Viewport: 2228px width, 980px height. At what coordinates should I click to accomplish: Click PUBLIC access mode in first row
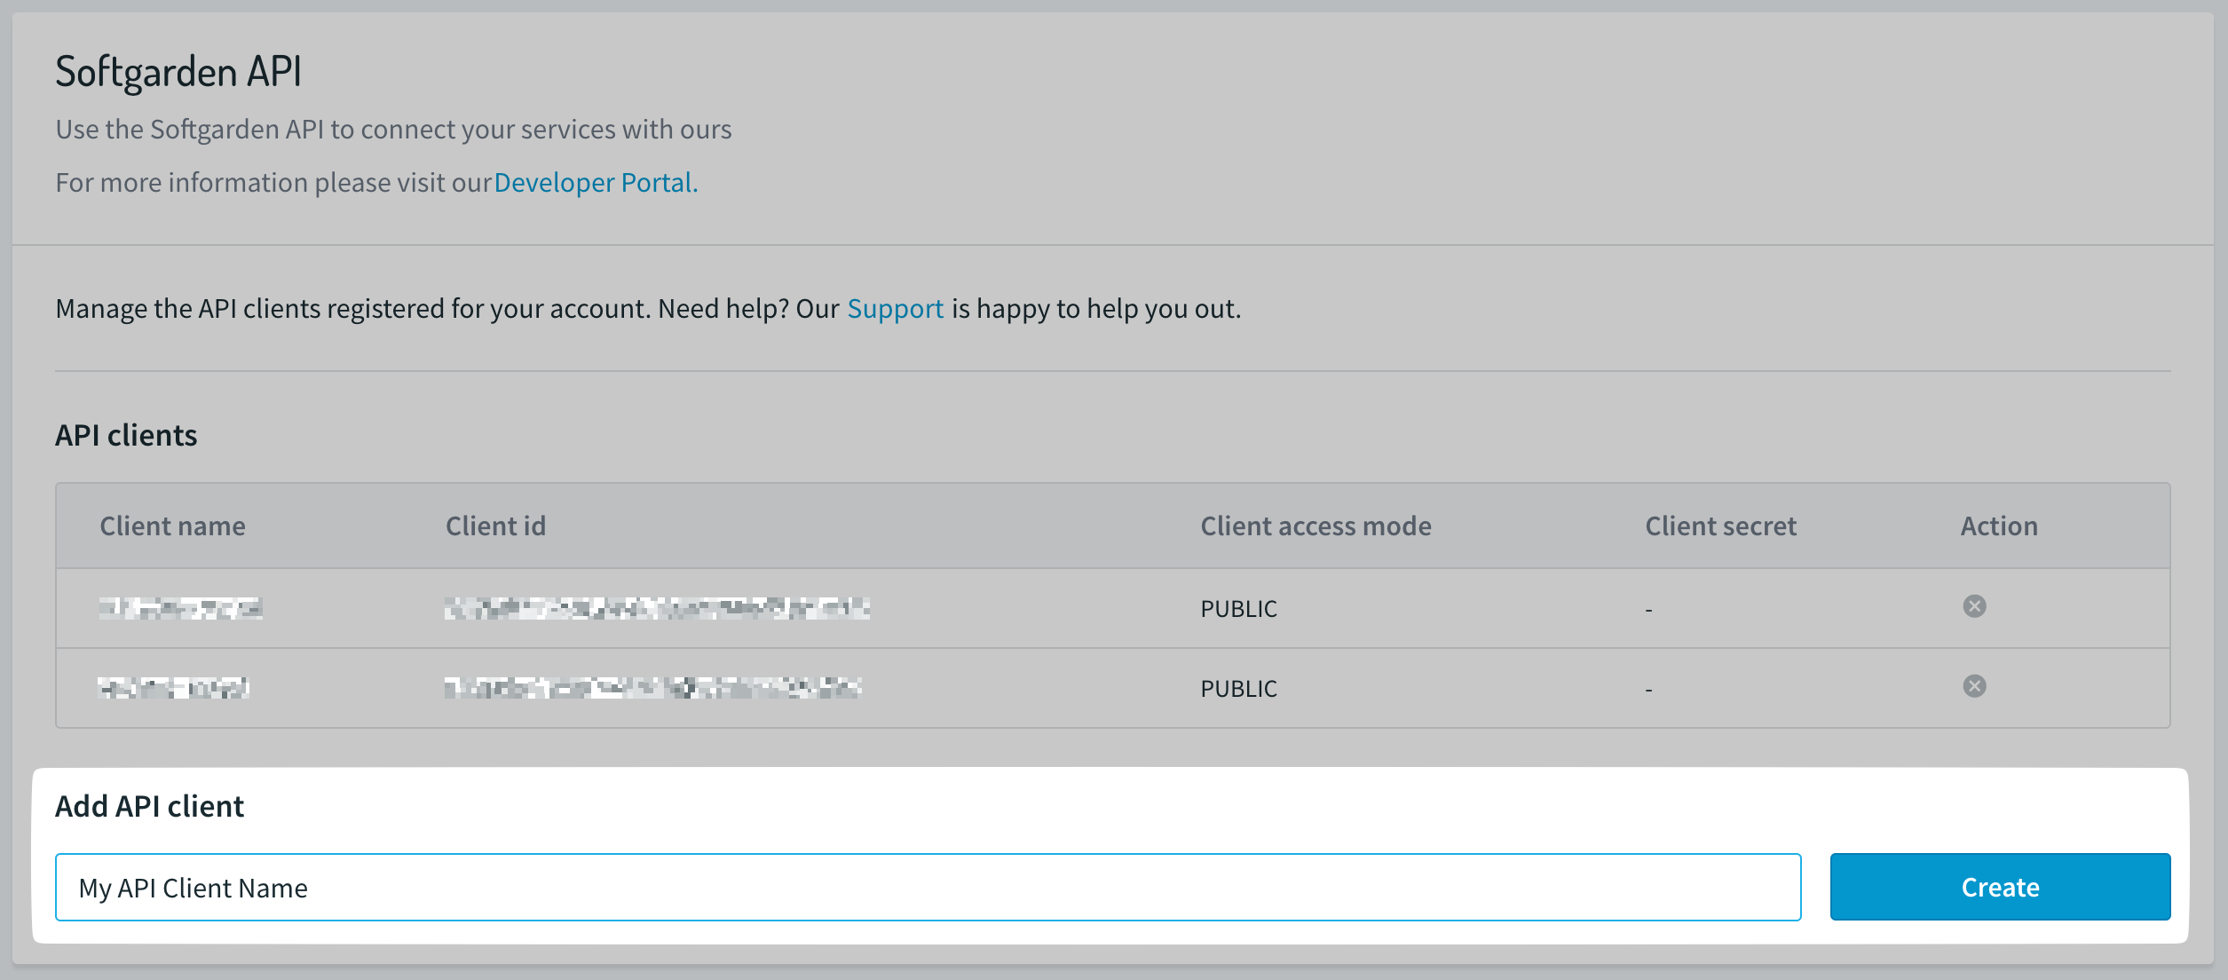point(1238,609)
